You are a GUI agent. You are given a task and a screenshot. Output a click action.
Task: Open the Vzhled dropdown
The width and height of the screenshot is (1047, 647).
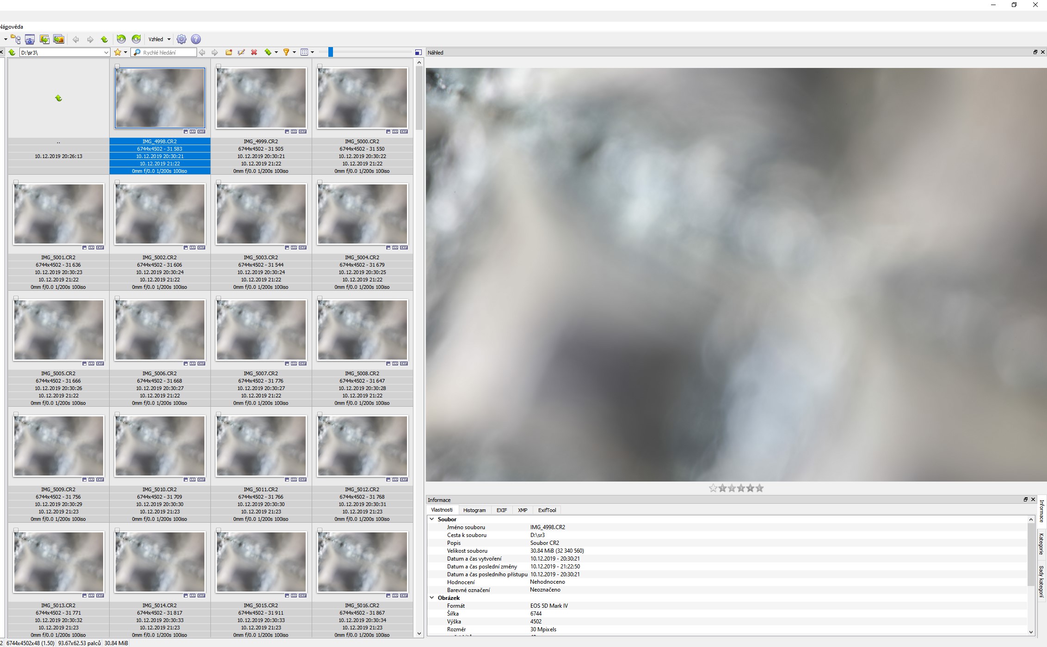tap(160, 39)
